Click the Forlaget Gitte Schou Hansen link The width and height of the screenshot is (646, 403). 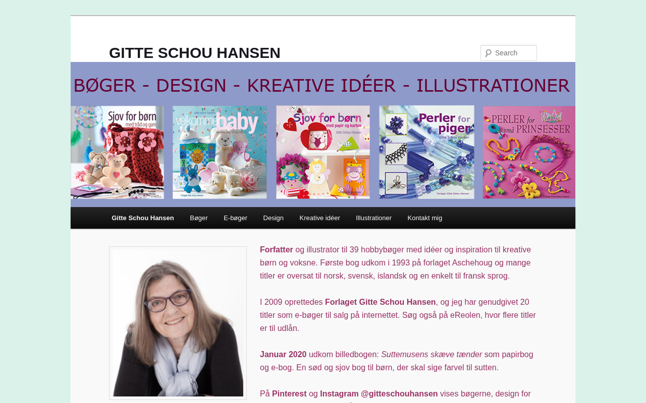381,302
